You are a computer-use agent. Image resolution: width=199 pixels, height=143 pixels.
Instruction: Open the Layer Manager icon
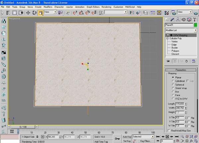tap(146, 13)
